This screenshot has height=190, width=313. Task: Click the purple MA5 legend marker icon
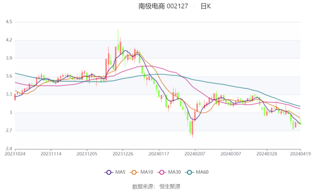(x=109, y=172)
